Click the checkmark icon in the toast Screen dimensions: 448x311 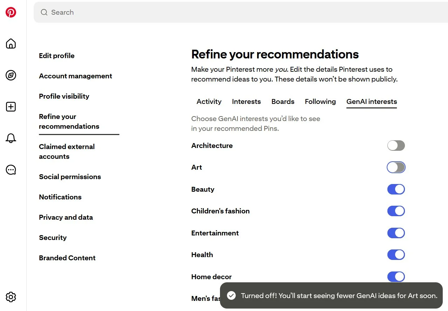(x=231, y=296)
